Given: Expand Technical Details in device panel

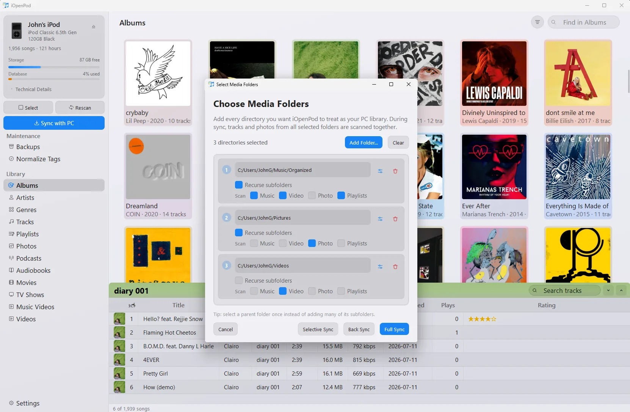Looking at the screenshot, I should click(x=31, y=89).
